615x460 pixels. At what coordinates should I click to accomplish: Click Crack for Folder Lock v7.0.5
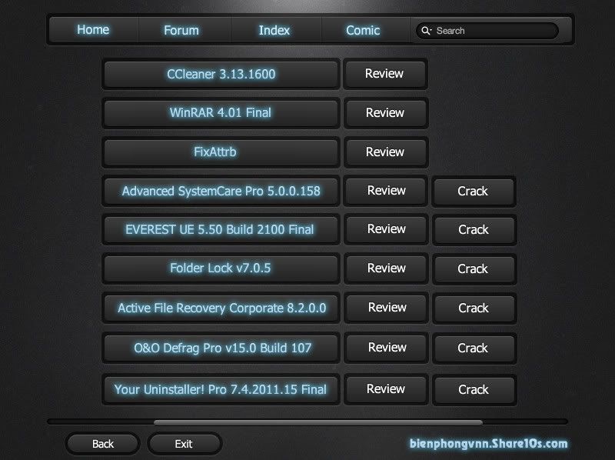click(474, 269)
